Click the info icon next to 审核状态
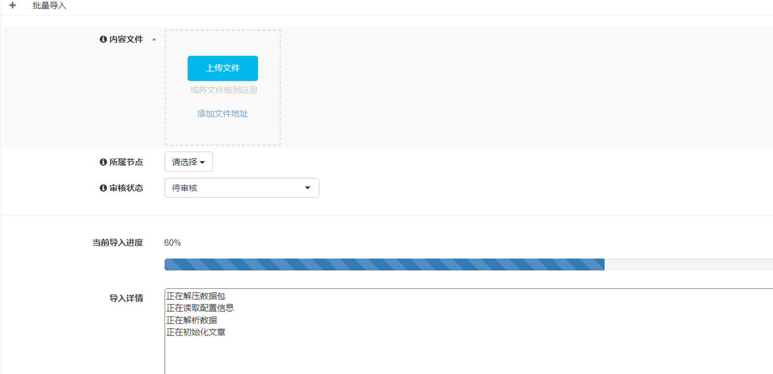Viewport: 773px width, 374px height. coord(103,188)
